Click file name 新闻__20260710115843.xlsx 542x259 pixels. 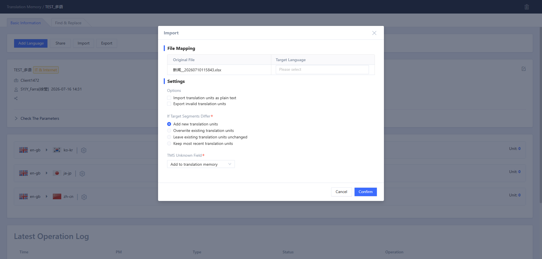[x=197, y=70]
